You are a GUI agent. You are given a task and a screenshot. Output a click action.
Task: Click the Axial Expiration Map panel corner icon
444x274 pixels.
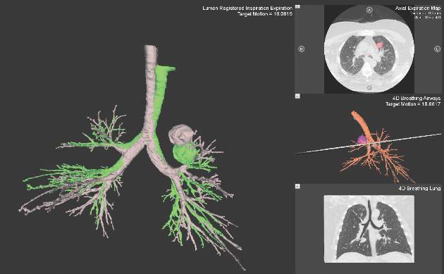(x=297, y=6)
